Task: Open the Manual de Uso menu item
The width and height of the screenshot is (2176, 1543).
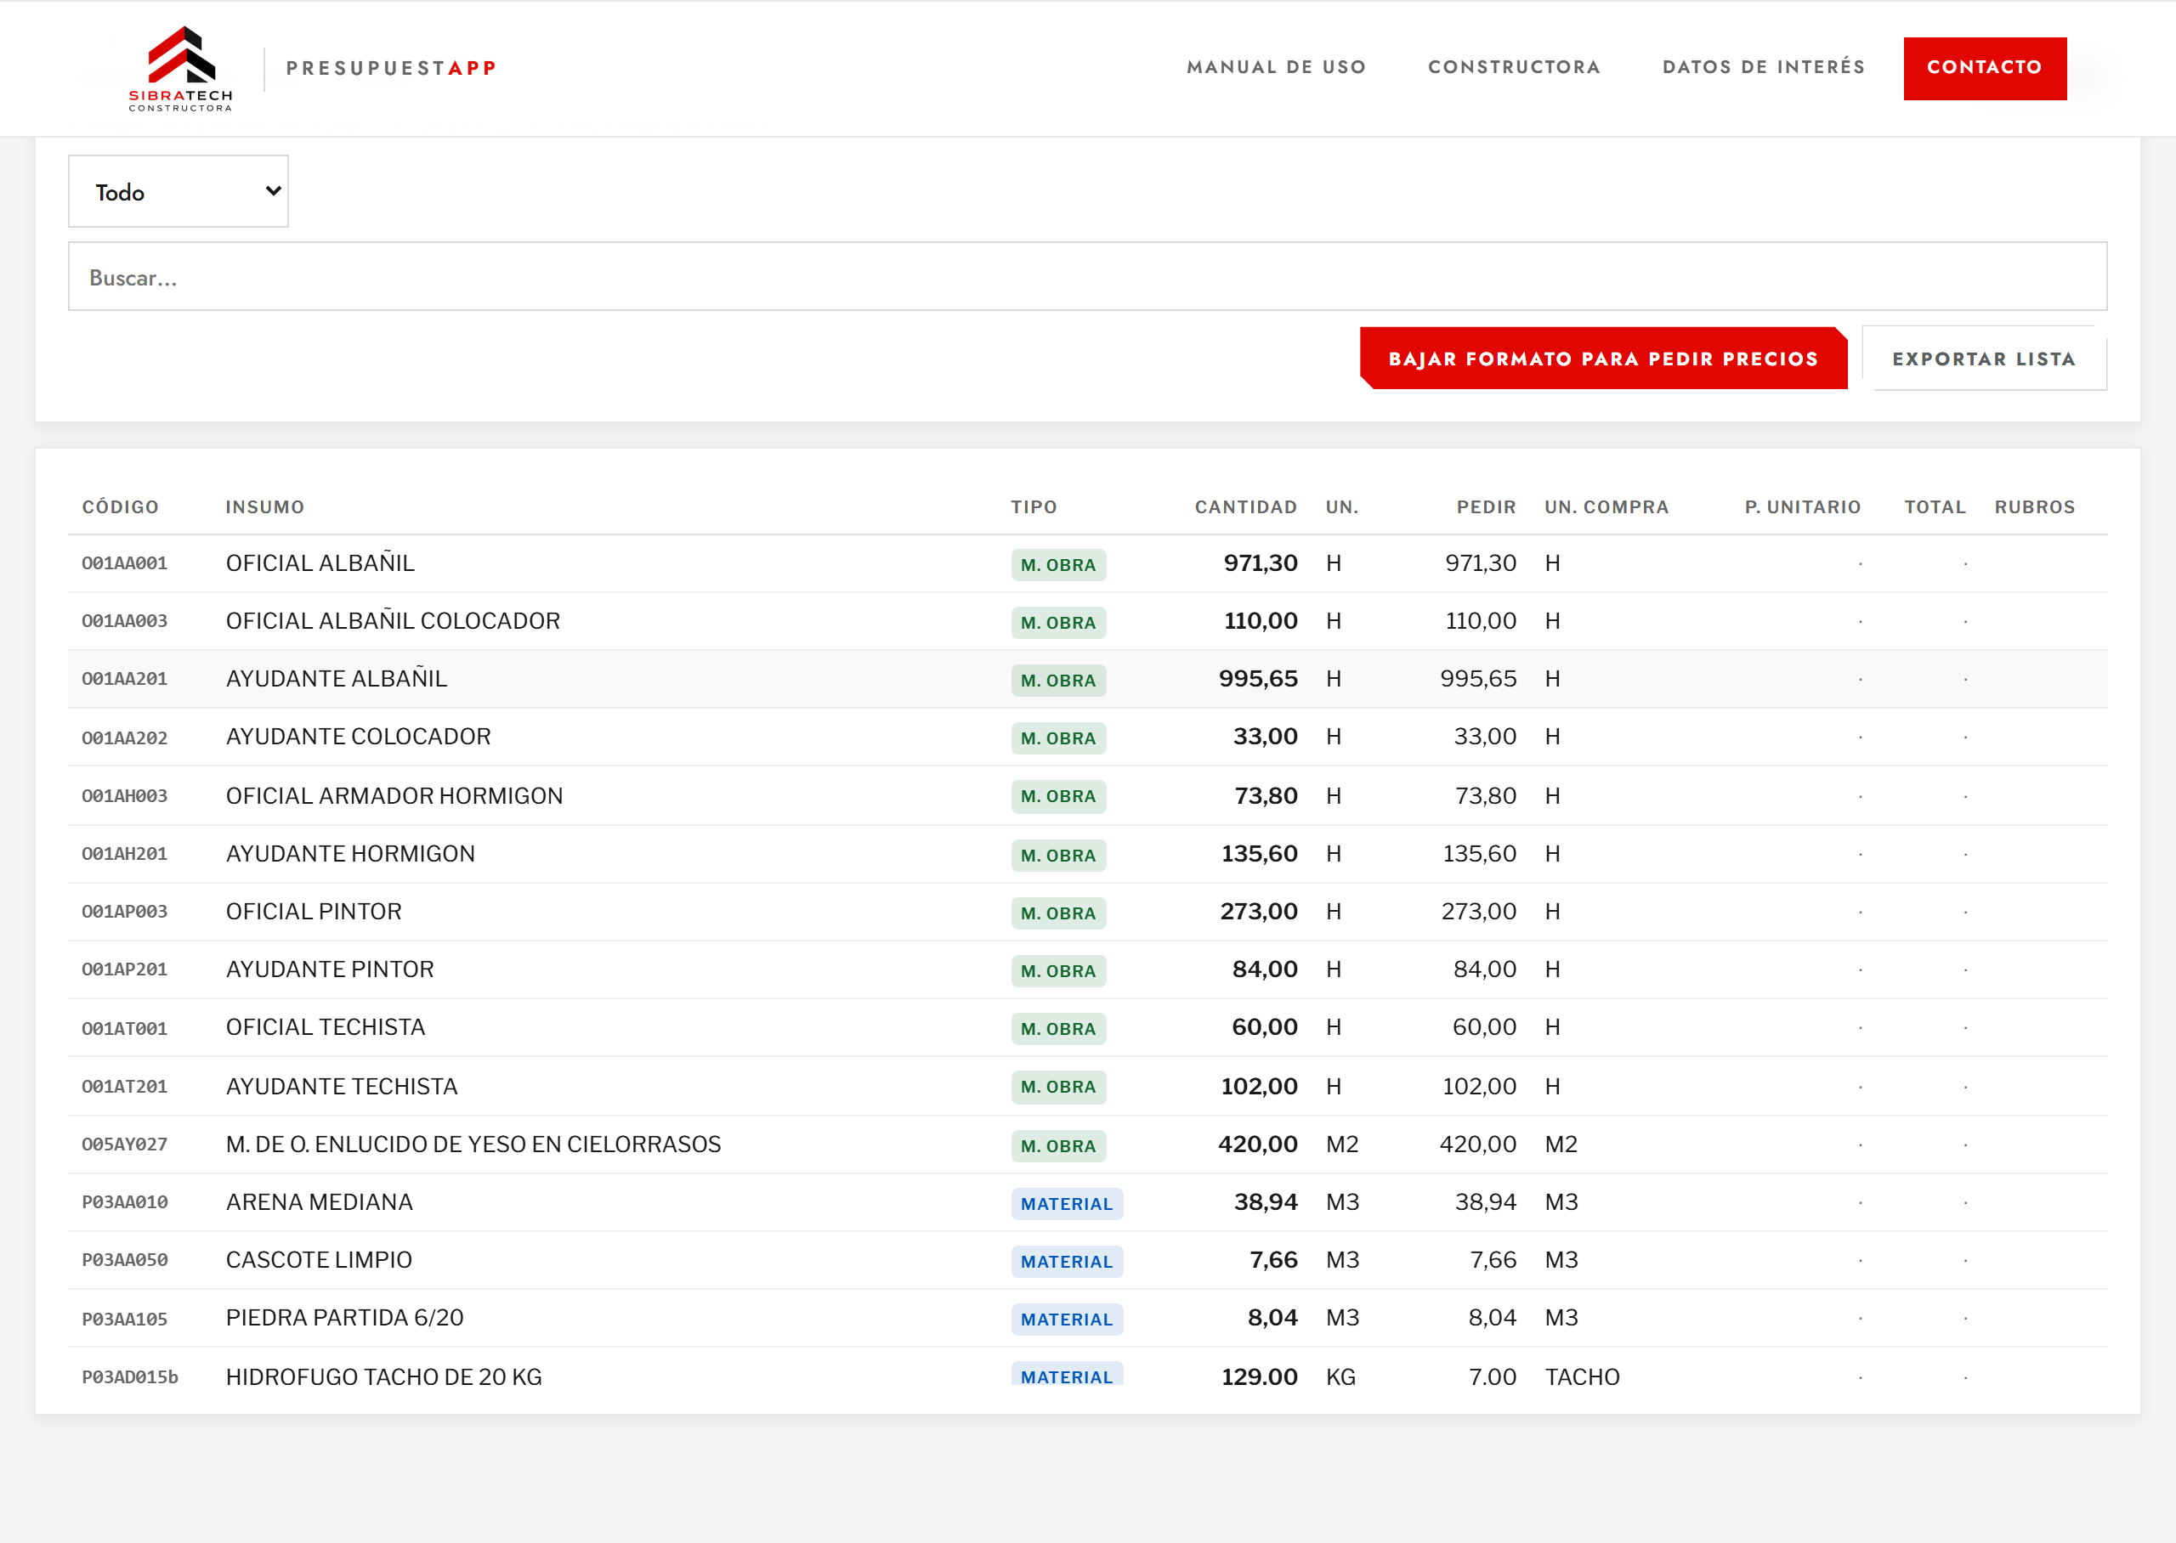Action: tap(1276, 67)
